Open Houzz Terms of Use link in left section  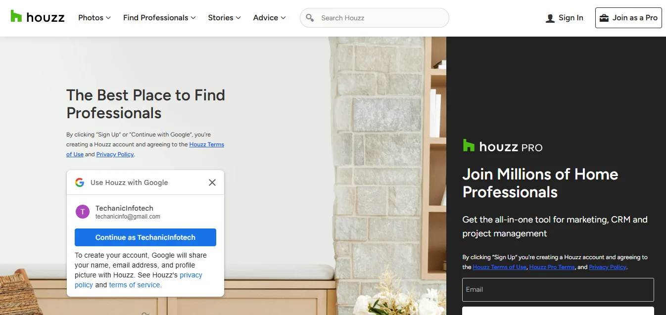click(x=206, y=144)
